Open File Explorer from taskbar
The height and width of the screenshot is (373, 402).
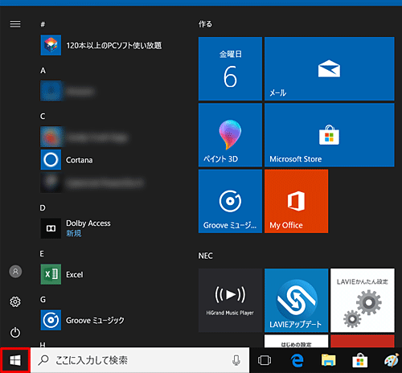click(x=329, y=360)
